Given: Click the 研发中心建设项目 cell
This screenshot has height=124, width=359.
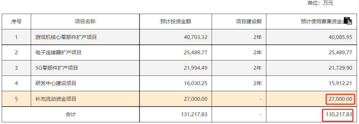Looking at the screenshot, I should [x=85, y=83].
